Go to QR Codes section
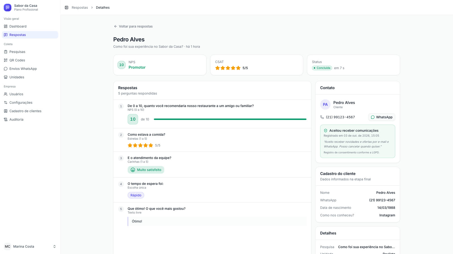The width and height of the screenshot is (453, 254). [x=30, y=60]
